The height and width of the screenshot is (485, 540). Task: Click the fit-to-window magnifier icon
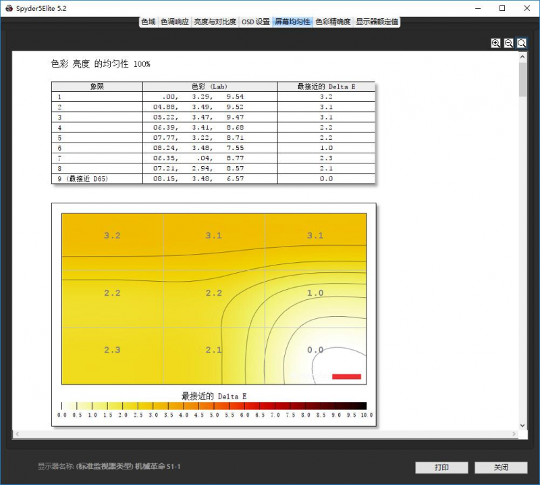pos(522,43)
